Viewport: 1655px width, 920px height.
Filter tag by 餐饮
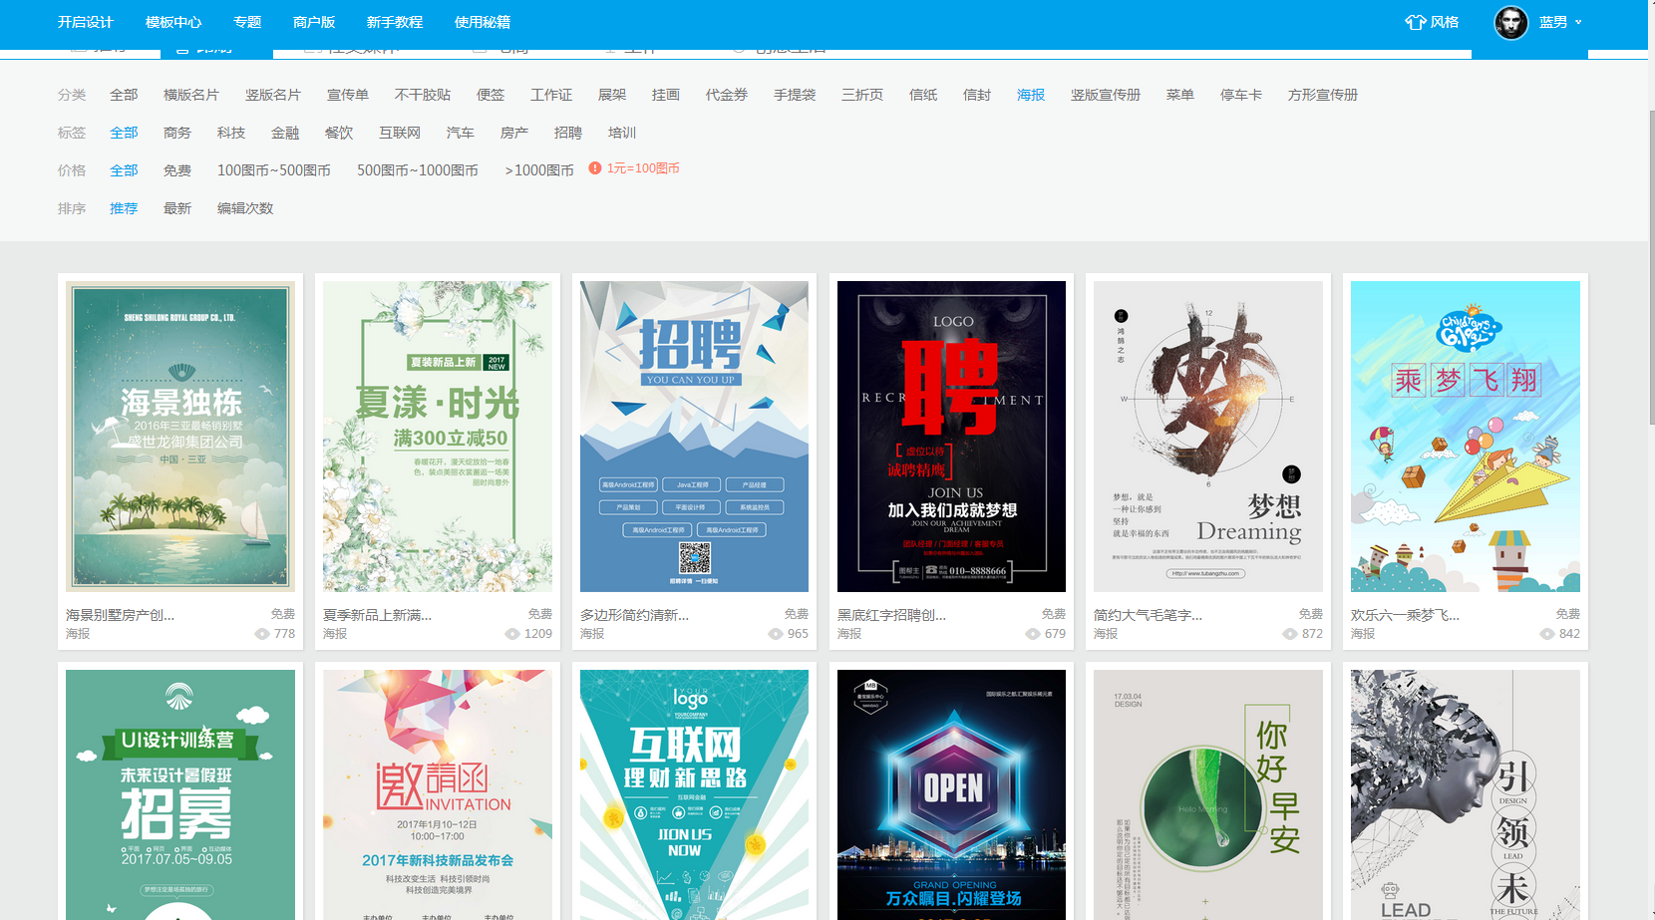tap(339, 133)
